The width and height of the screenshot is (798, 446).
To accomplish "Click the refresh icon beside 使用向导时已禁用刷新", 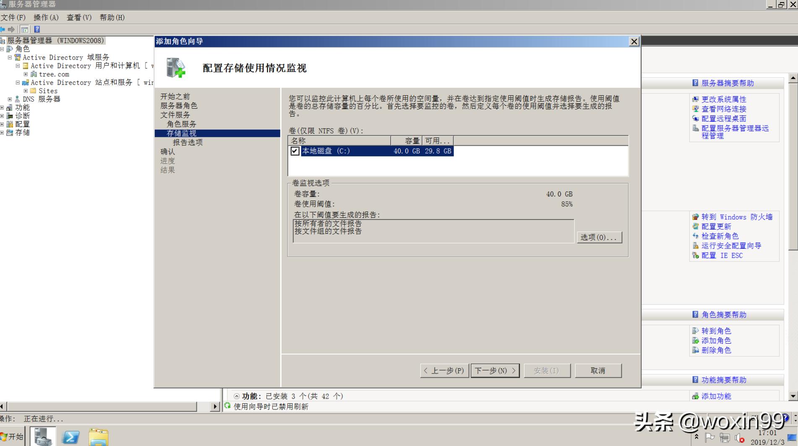I will pos(227,407).
